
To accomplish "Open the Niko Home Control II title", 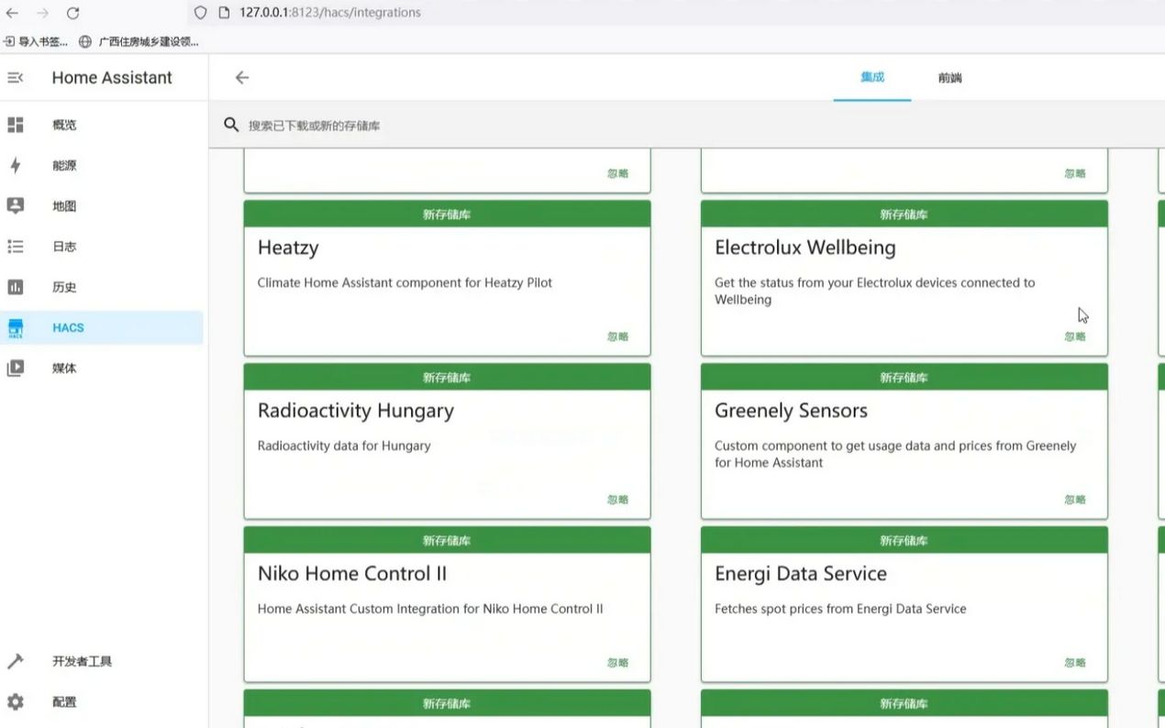I will (352, 574).
